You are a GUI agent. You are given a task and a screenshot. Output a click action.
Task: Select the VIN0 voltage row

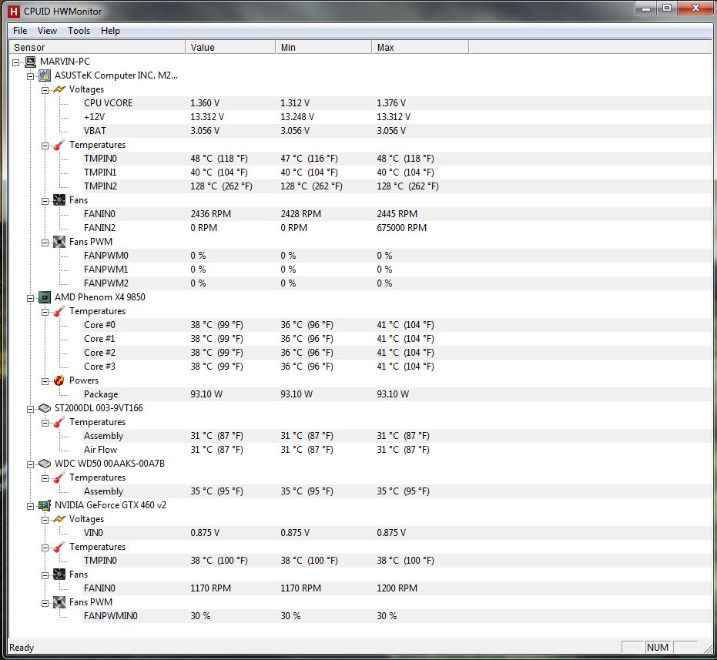(x=397, y=533)
